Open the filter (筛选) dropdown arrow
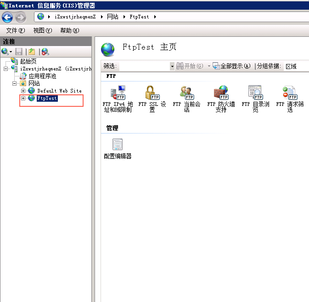 172,66
